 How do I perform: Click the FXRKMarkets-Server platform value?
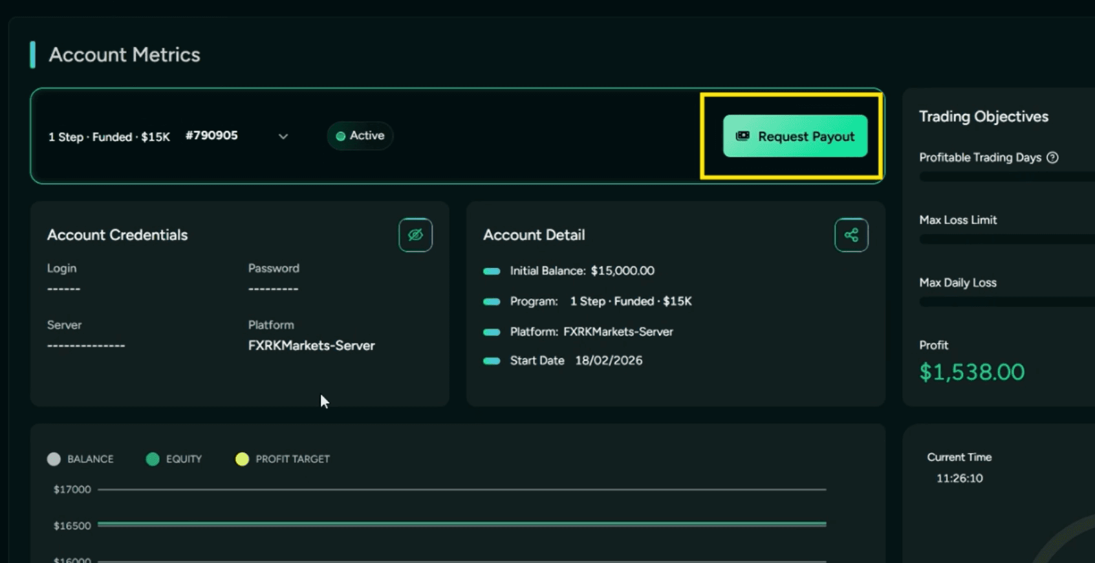click(x=312, y=346)
